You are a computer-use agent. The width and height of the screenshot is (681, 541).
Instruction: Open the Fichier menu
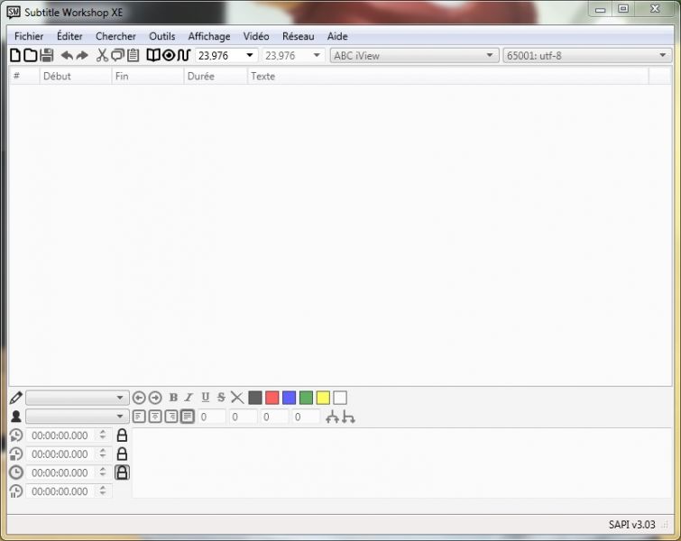coord(29,36)
